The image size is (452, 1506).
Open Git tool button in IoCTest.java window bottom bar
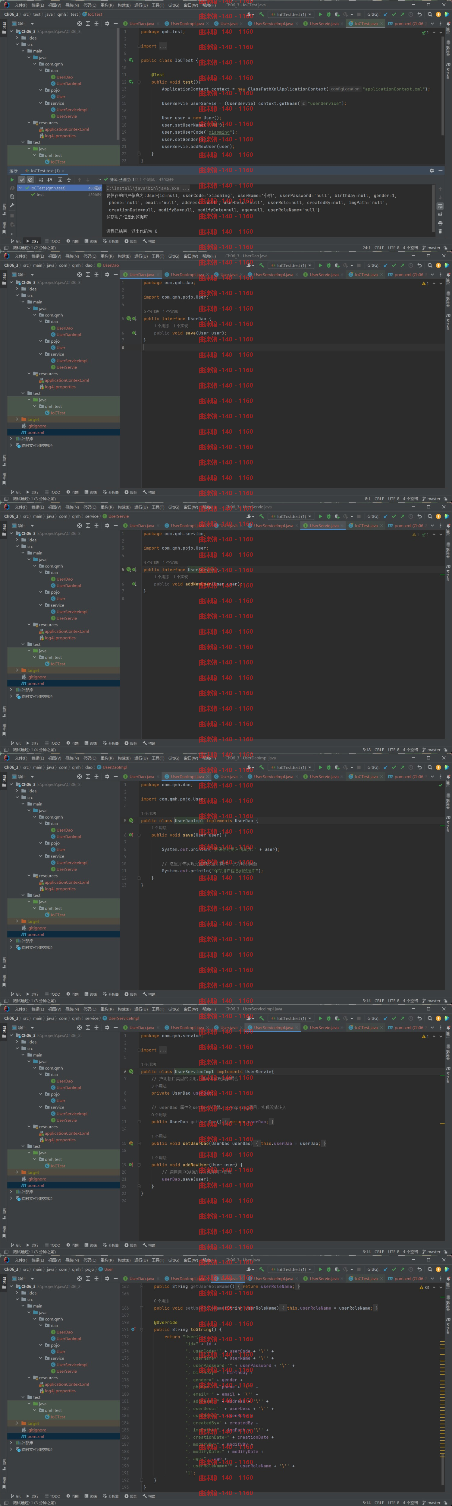[x=16, y=241]
